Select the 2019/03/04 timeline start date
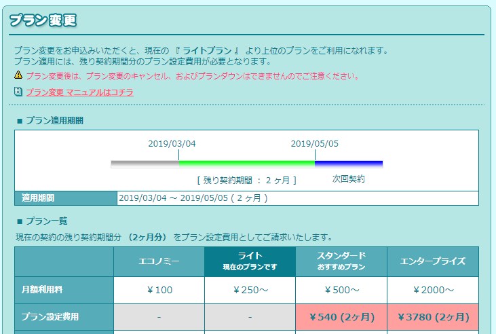The image size is (496, 334). click(172, 144)
